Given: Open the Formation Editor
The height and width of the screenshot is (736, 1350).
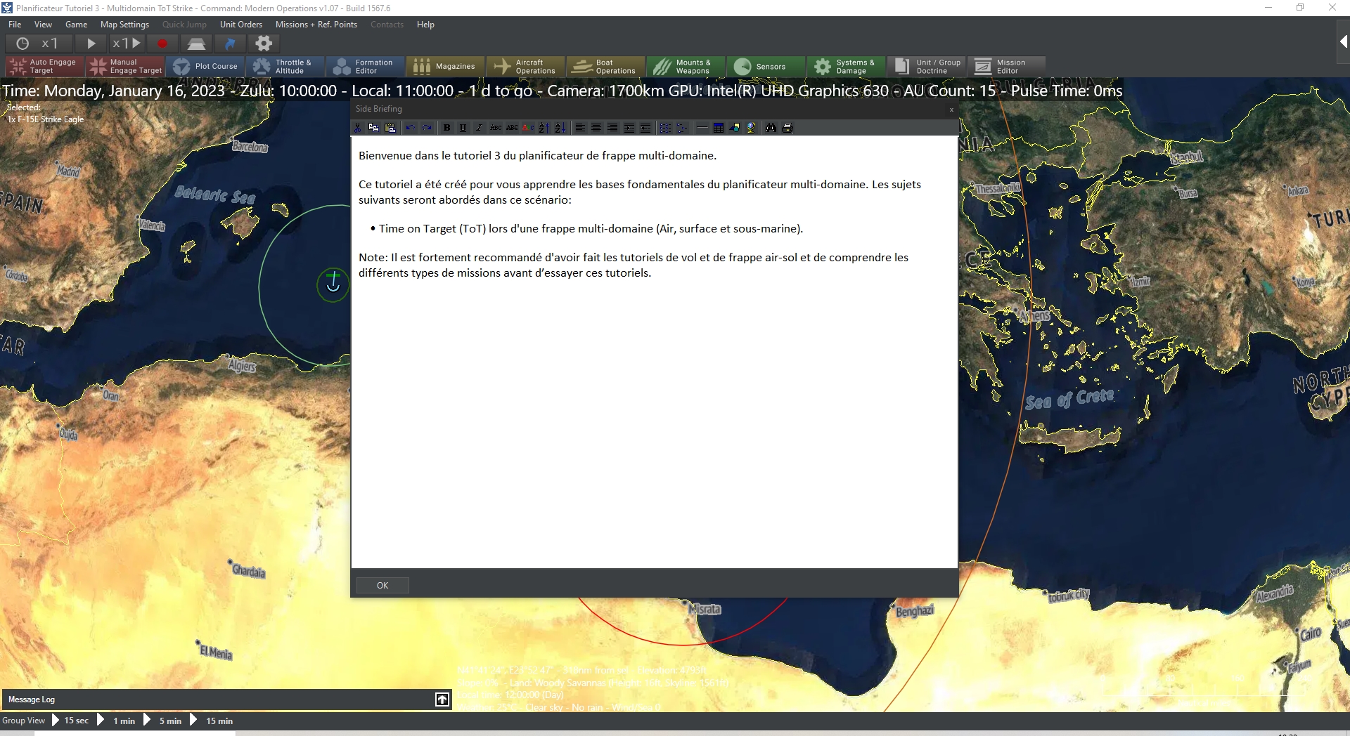Looking at the screenshot, I should (x=366, y=67).
